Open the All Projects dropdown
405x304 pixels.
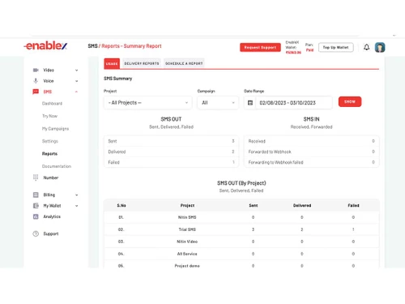(x=148, y=103)
